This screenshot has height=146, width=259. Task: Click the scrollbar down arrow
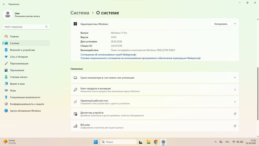click(258, 136)
